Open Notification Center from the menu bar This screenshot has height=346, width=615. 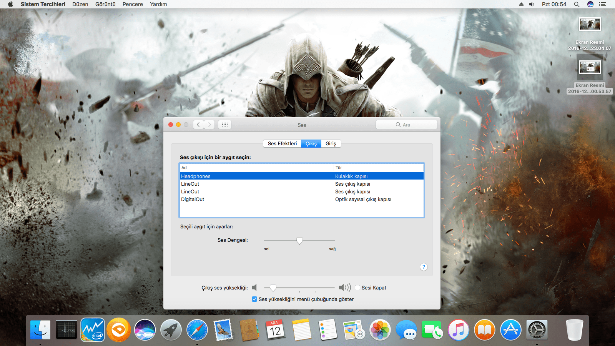point(603,4)
